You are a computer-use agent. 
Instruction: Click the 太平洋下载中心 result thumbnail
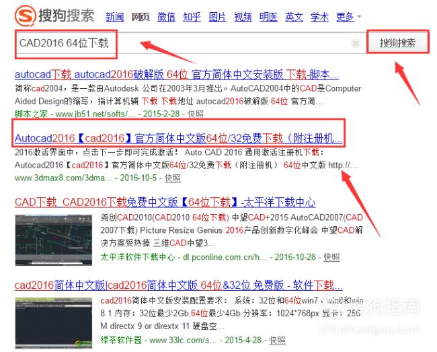tap(54, 240)
